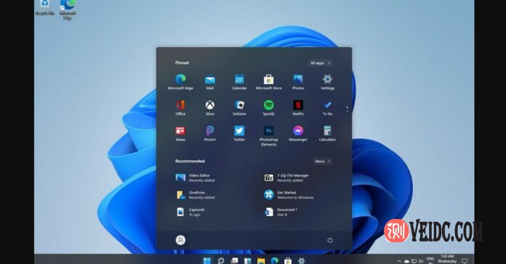Open the PicsArt app

click(210, 133)
